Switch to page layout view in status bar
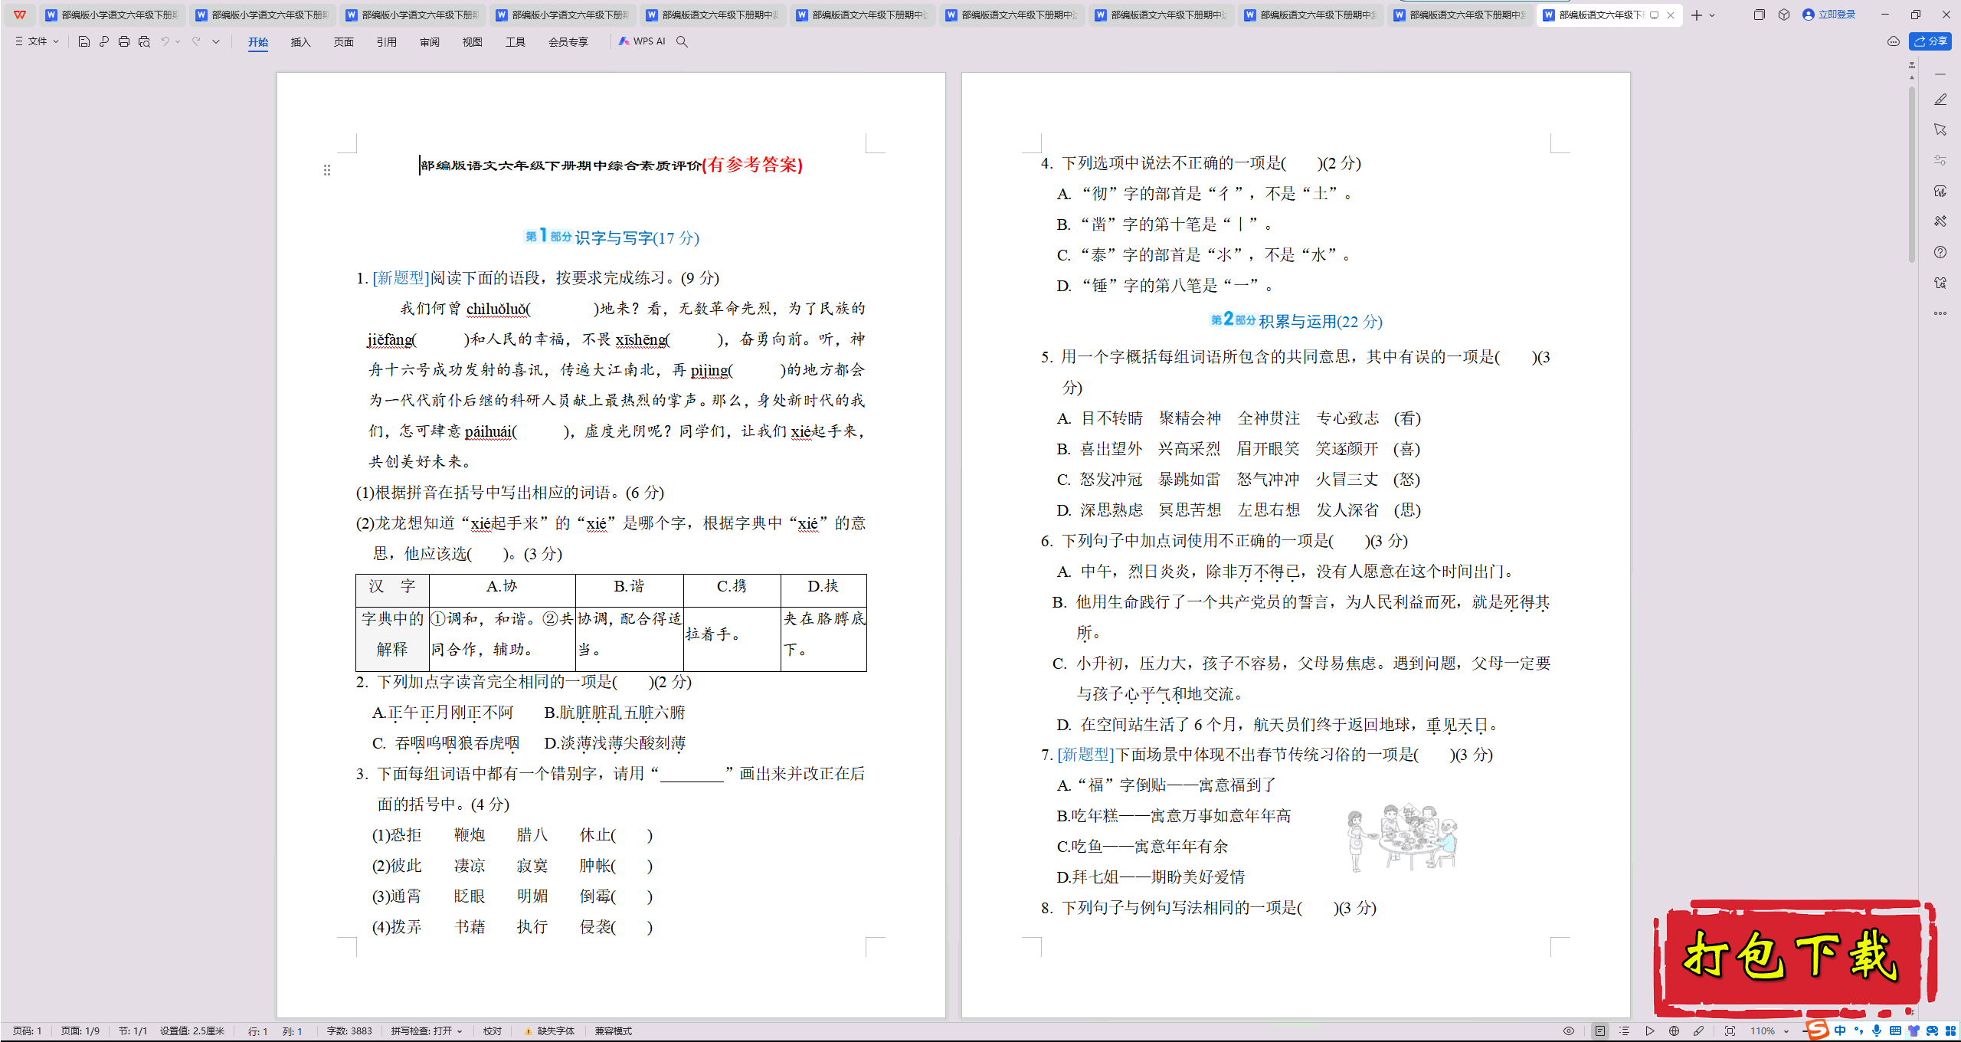Image resolution: width=1961 pixels, height=1042 pixels. coord(1600,1031)
